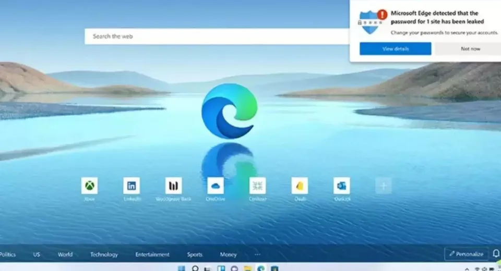501x271 pixels.
Task: Open the Xbox quick link tile
Action: pyautogui.click(x=89, y=186)
